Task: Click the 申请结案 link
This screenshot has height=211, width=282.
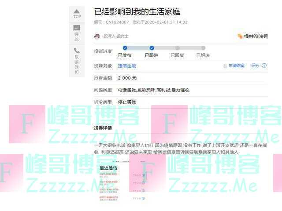Action: 237,66
